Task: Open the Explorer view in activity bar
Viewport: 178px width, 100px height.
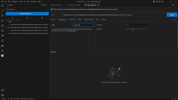Action: (3, 6)
